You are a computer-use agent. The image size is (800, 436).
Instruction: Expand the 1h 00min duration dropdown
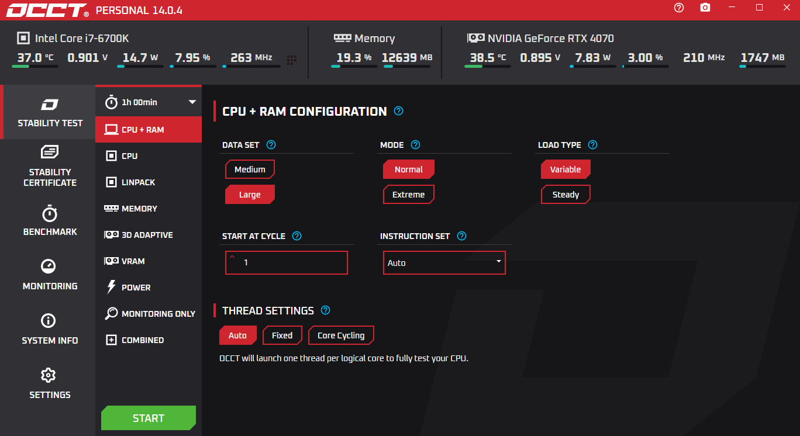(x=149, y=102)
